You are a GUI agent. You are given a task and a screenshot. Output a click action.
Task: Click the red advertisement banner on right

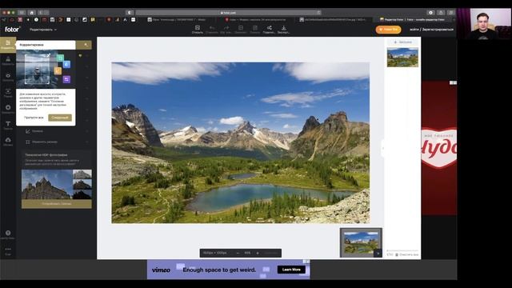[x=439, y=148]
